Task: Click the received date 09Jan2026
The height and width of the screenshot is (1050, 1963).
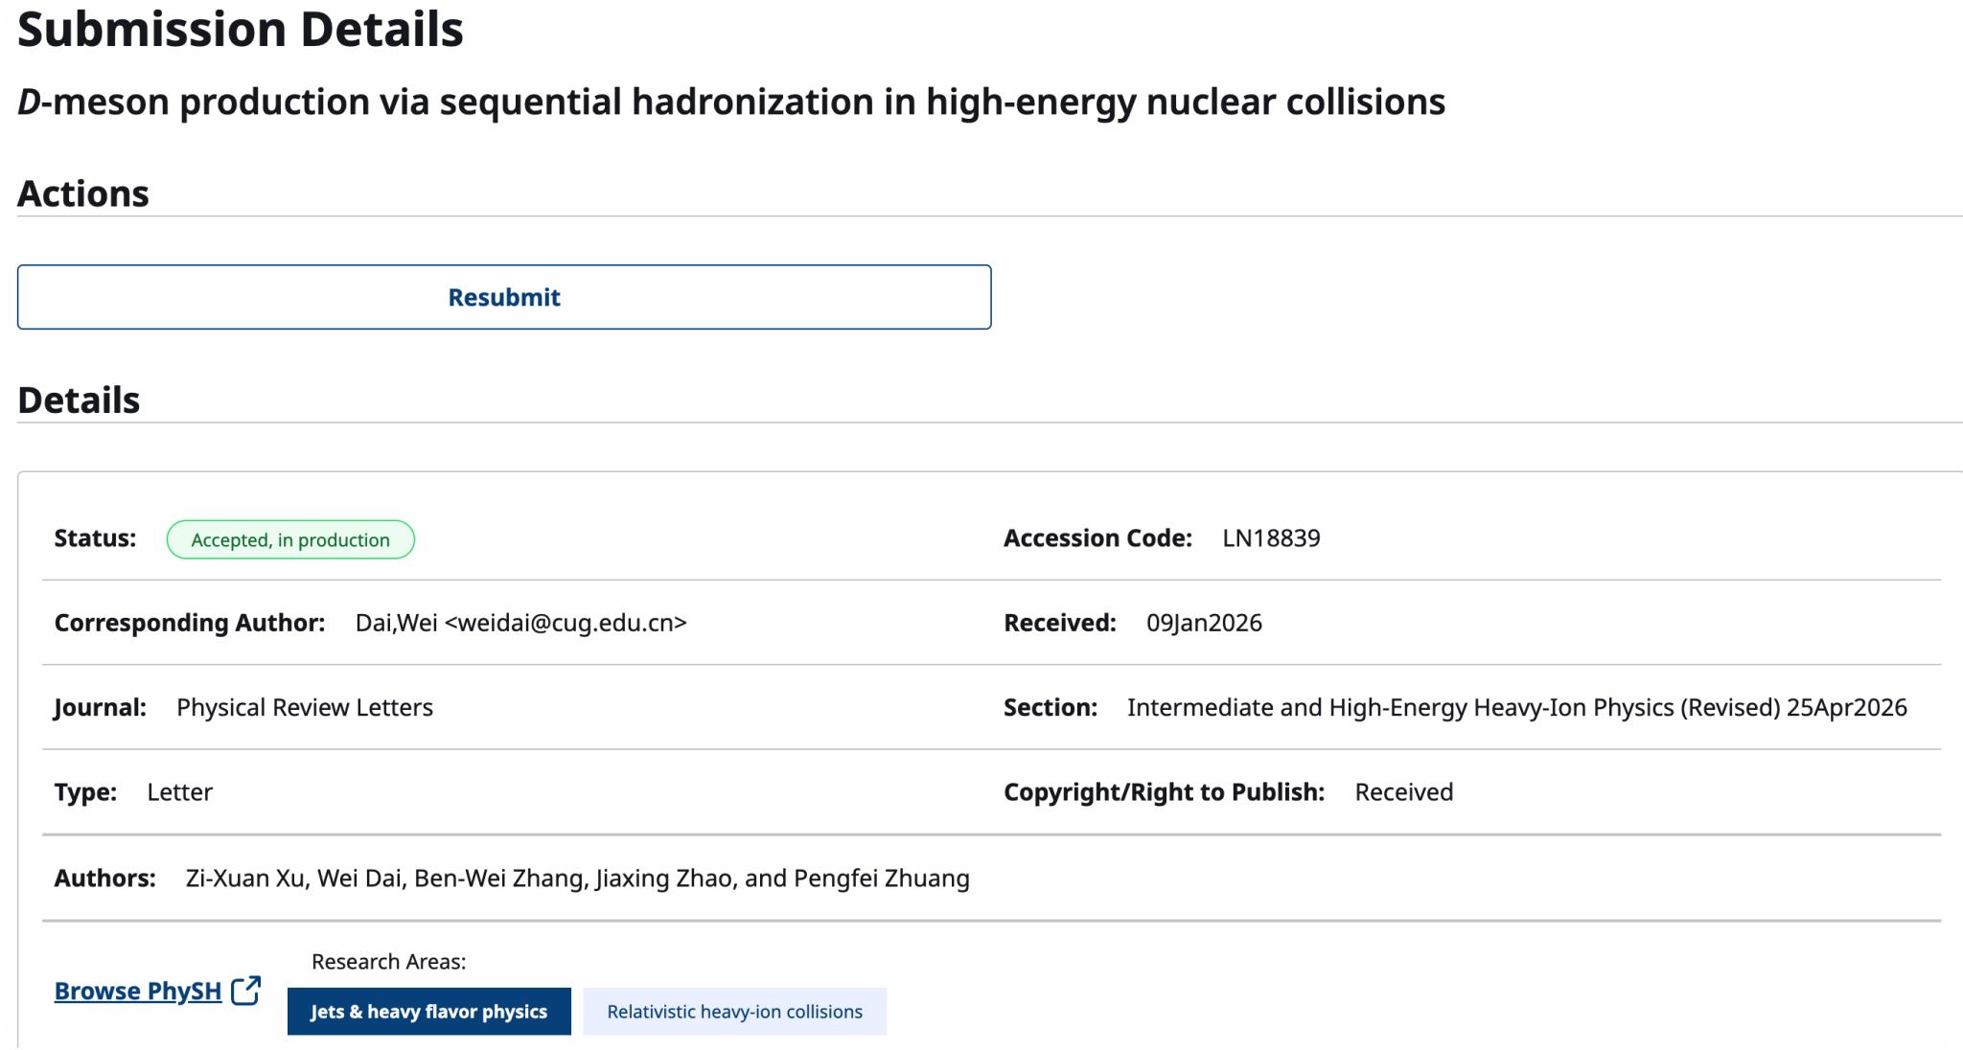Action: [1204, 623]
